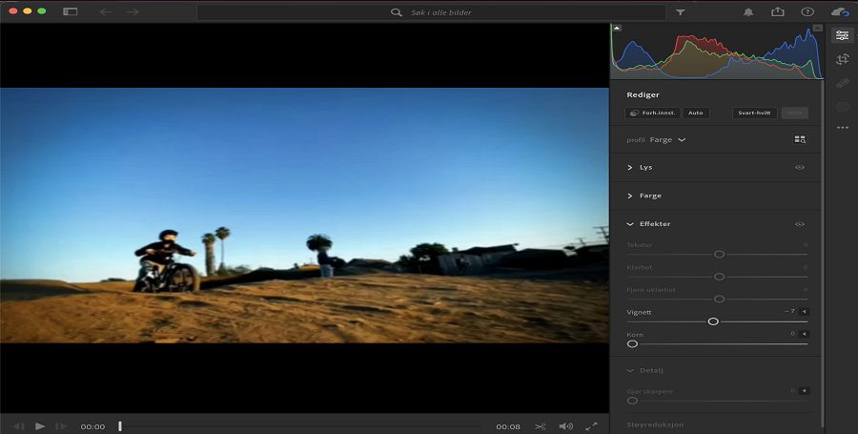This screenshot has height=434, width=858.
Task: Open notifications bell icon
Action: pos(748,12)
